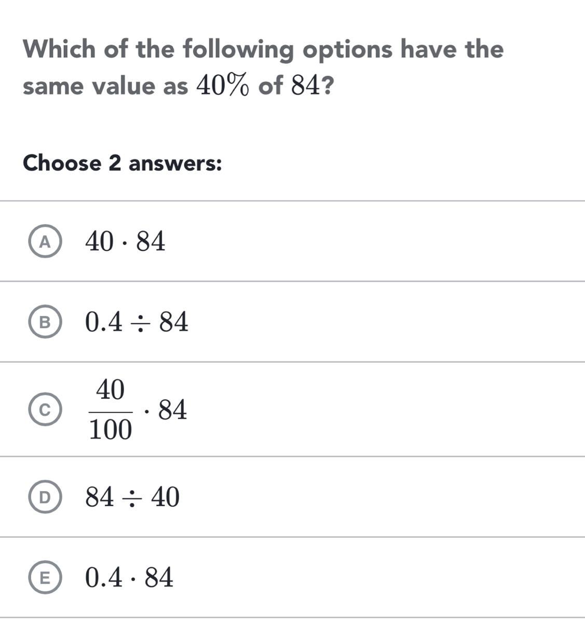Click the 0.4 in option E
585x623 pixels.
click(x=104, y=578)
